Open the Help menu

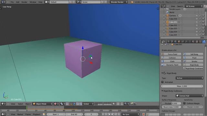(40, 2)
